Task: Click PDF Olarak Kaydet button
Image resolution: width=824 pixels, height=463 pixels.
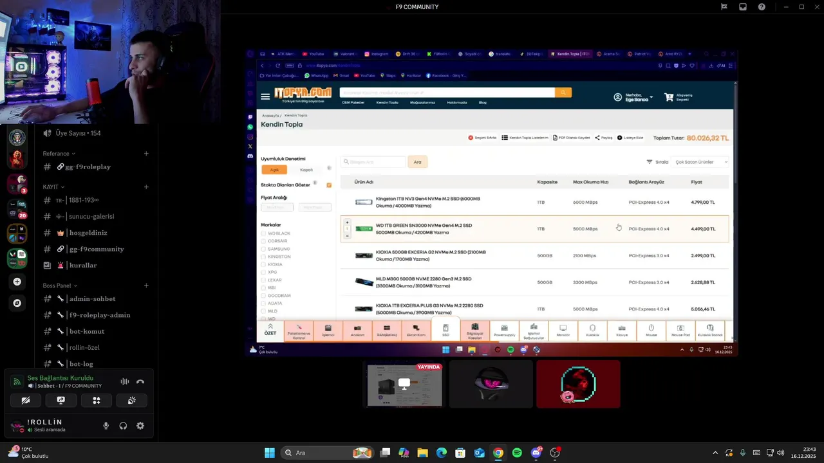Action: 572,138
